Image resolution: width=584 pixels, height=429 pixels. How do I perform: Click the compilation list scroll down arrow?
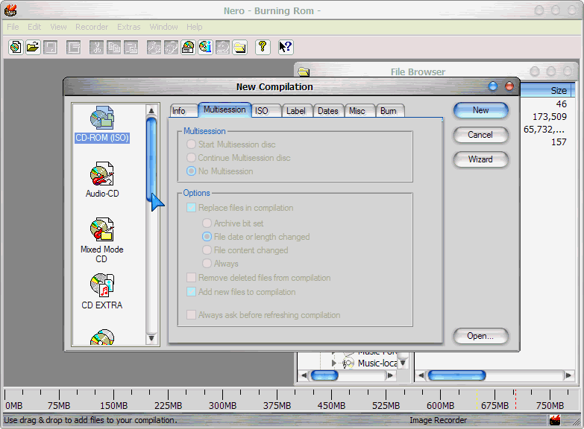[x=151, y=338]
